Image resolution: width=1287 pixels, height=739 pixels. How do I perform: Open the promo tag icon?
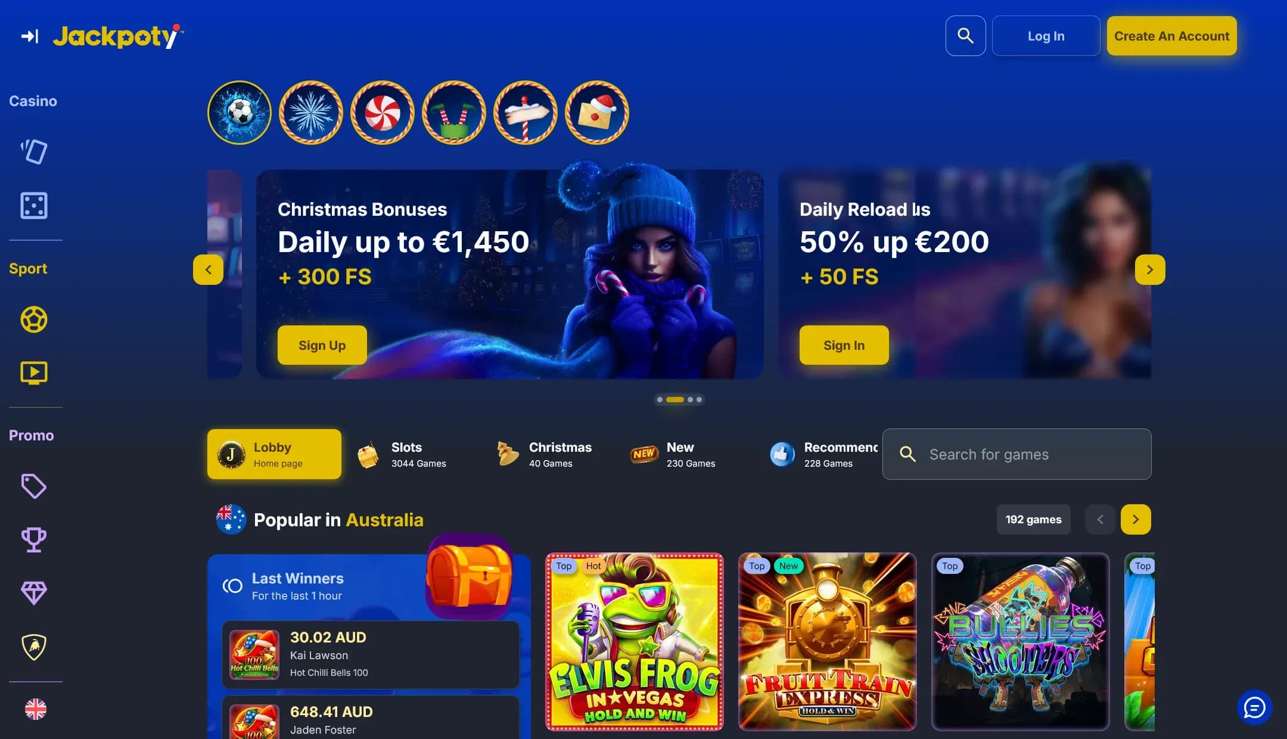[x=34, y=486]
